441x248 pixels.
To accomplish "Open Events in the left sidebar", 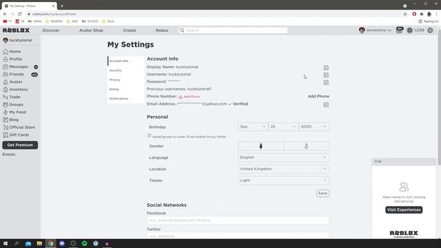I will (9, 154).
